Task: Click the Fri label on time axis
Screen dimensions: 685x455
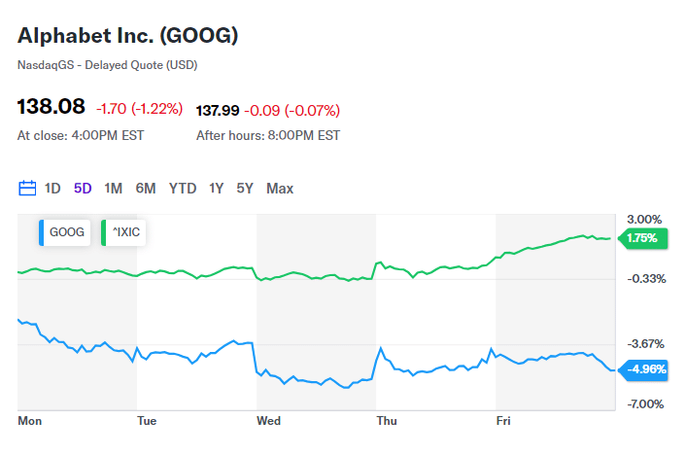Action: [503, 421]
